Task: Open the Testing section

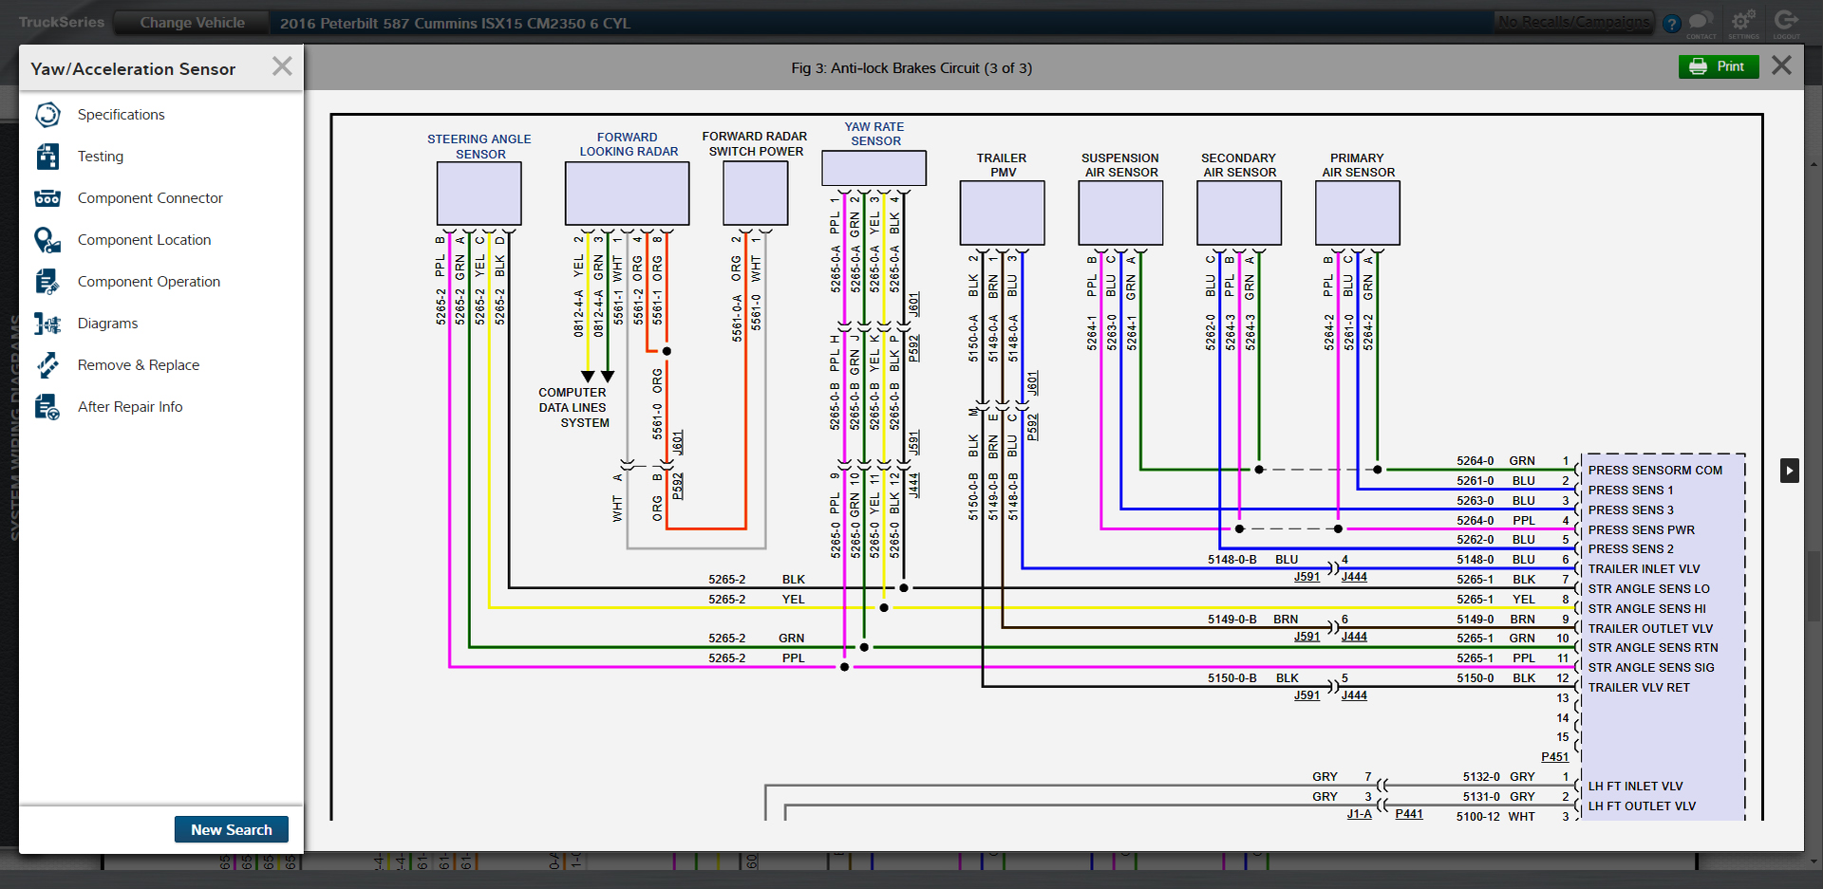Action: [100, 156]
